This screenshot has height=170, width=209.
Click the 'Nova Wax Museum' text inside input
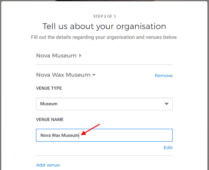point(59,135)
